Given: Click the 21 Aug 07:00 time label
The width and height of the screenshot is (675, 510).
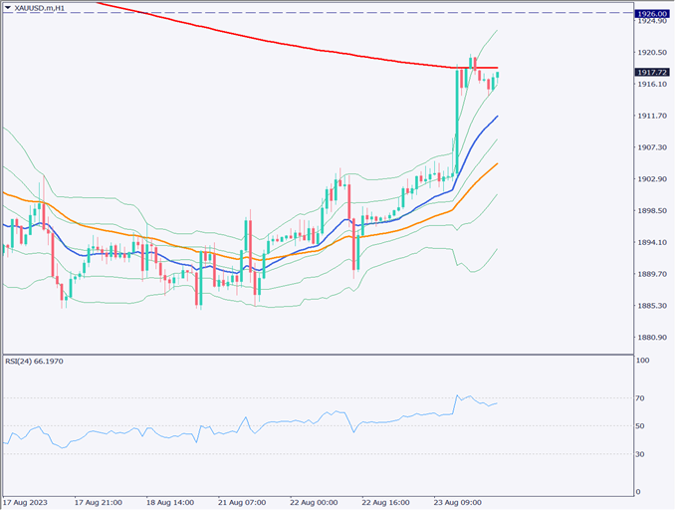Looking at the screenshot, I should coord(242,502).
